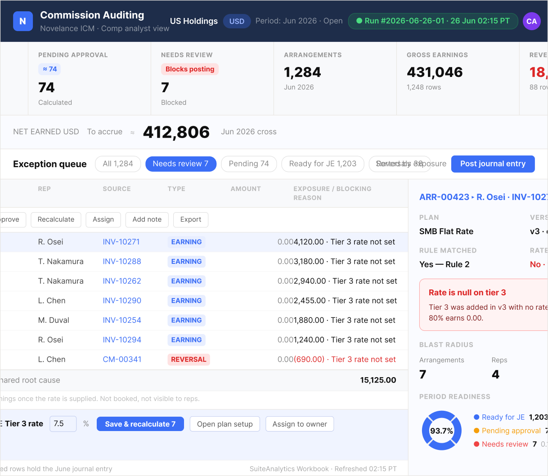Sort by the AMOUNT column header
This screenshot has width=548, height=476.
[246, 189]
